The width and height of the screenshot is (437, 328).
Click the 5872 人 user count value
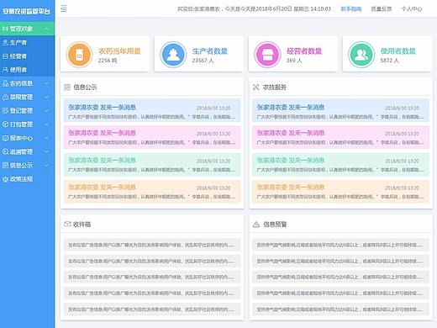click(389, 61)
